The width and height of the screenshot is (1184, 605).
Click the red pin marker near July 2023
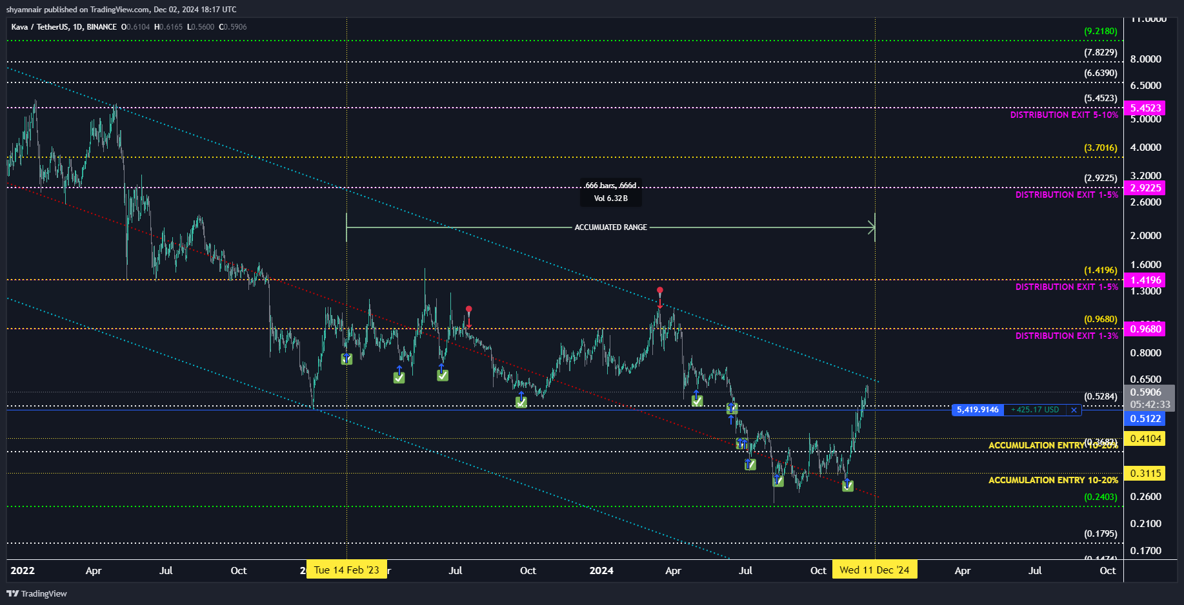(x=469, y=309)
